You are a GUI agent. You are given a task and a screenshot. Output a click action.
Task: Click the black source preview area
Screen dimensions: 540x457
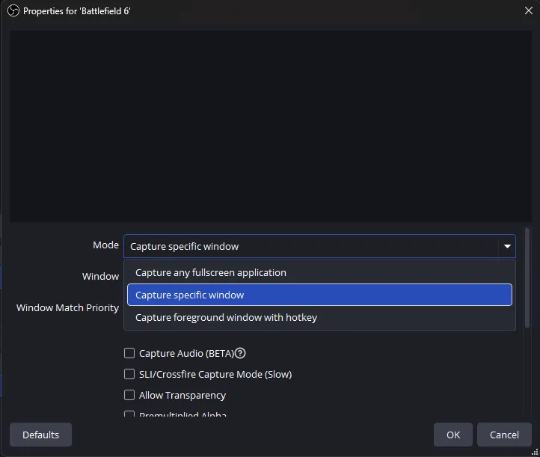point(270,126)
